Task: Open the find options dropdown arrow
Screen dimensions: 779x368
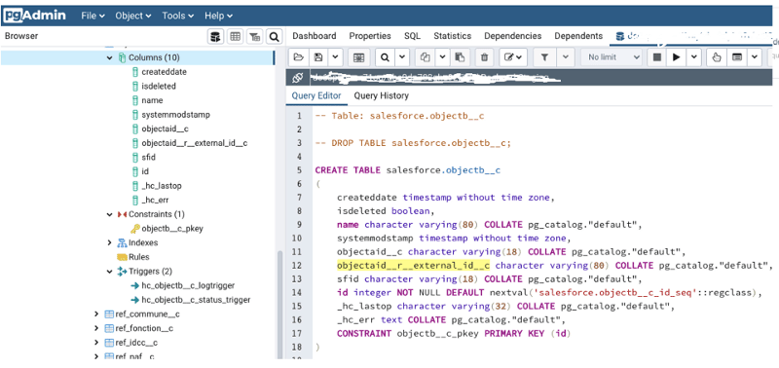Action: pyautogui.click(x=402, y=57)
